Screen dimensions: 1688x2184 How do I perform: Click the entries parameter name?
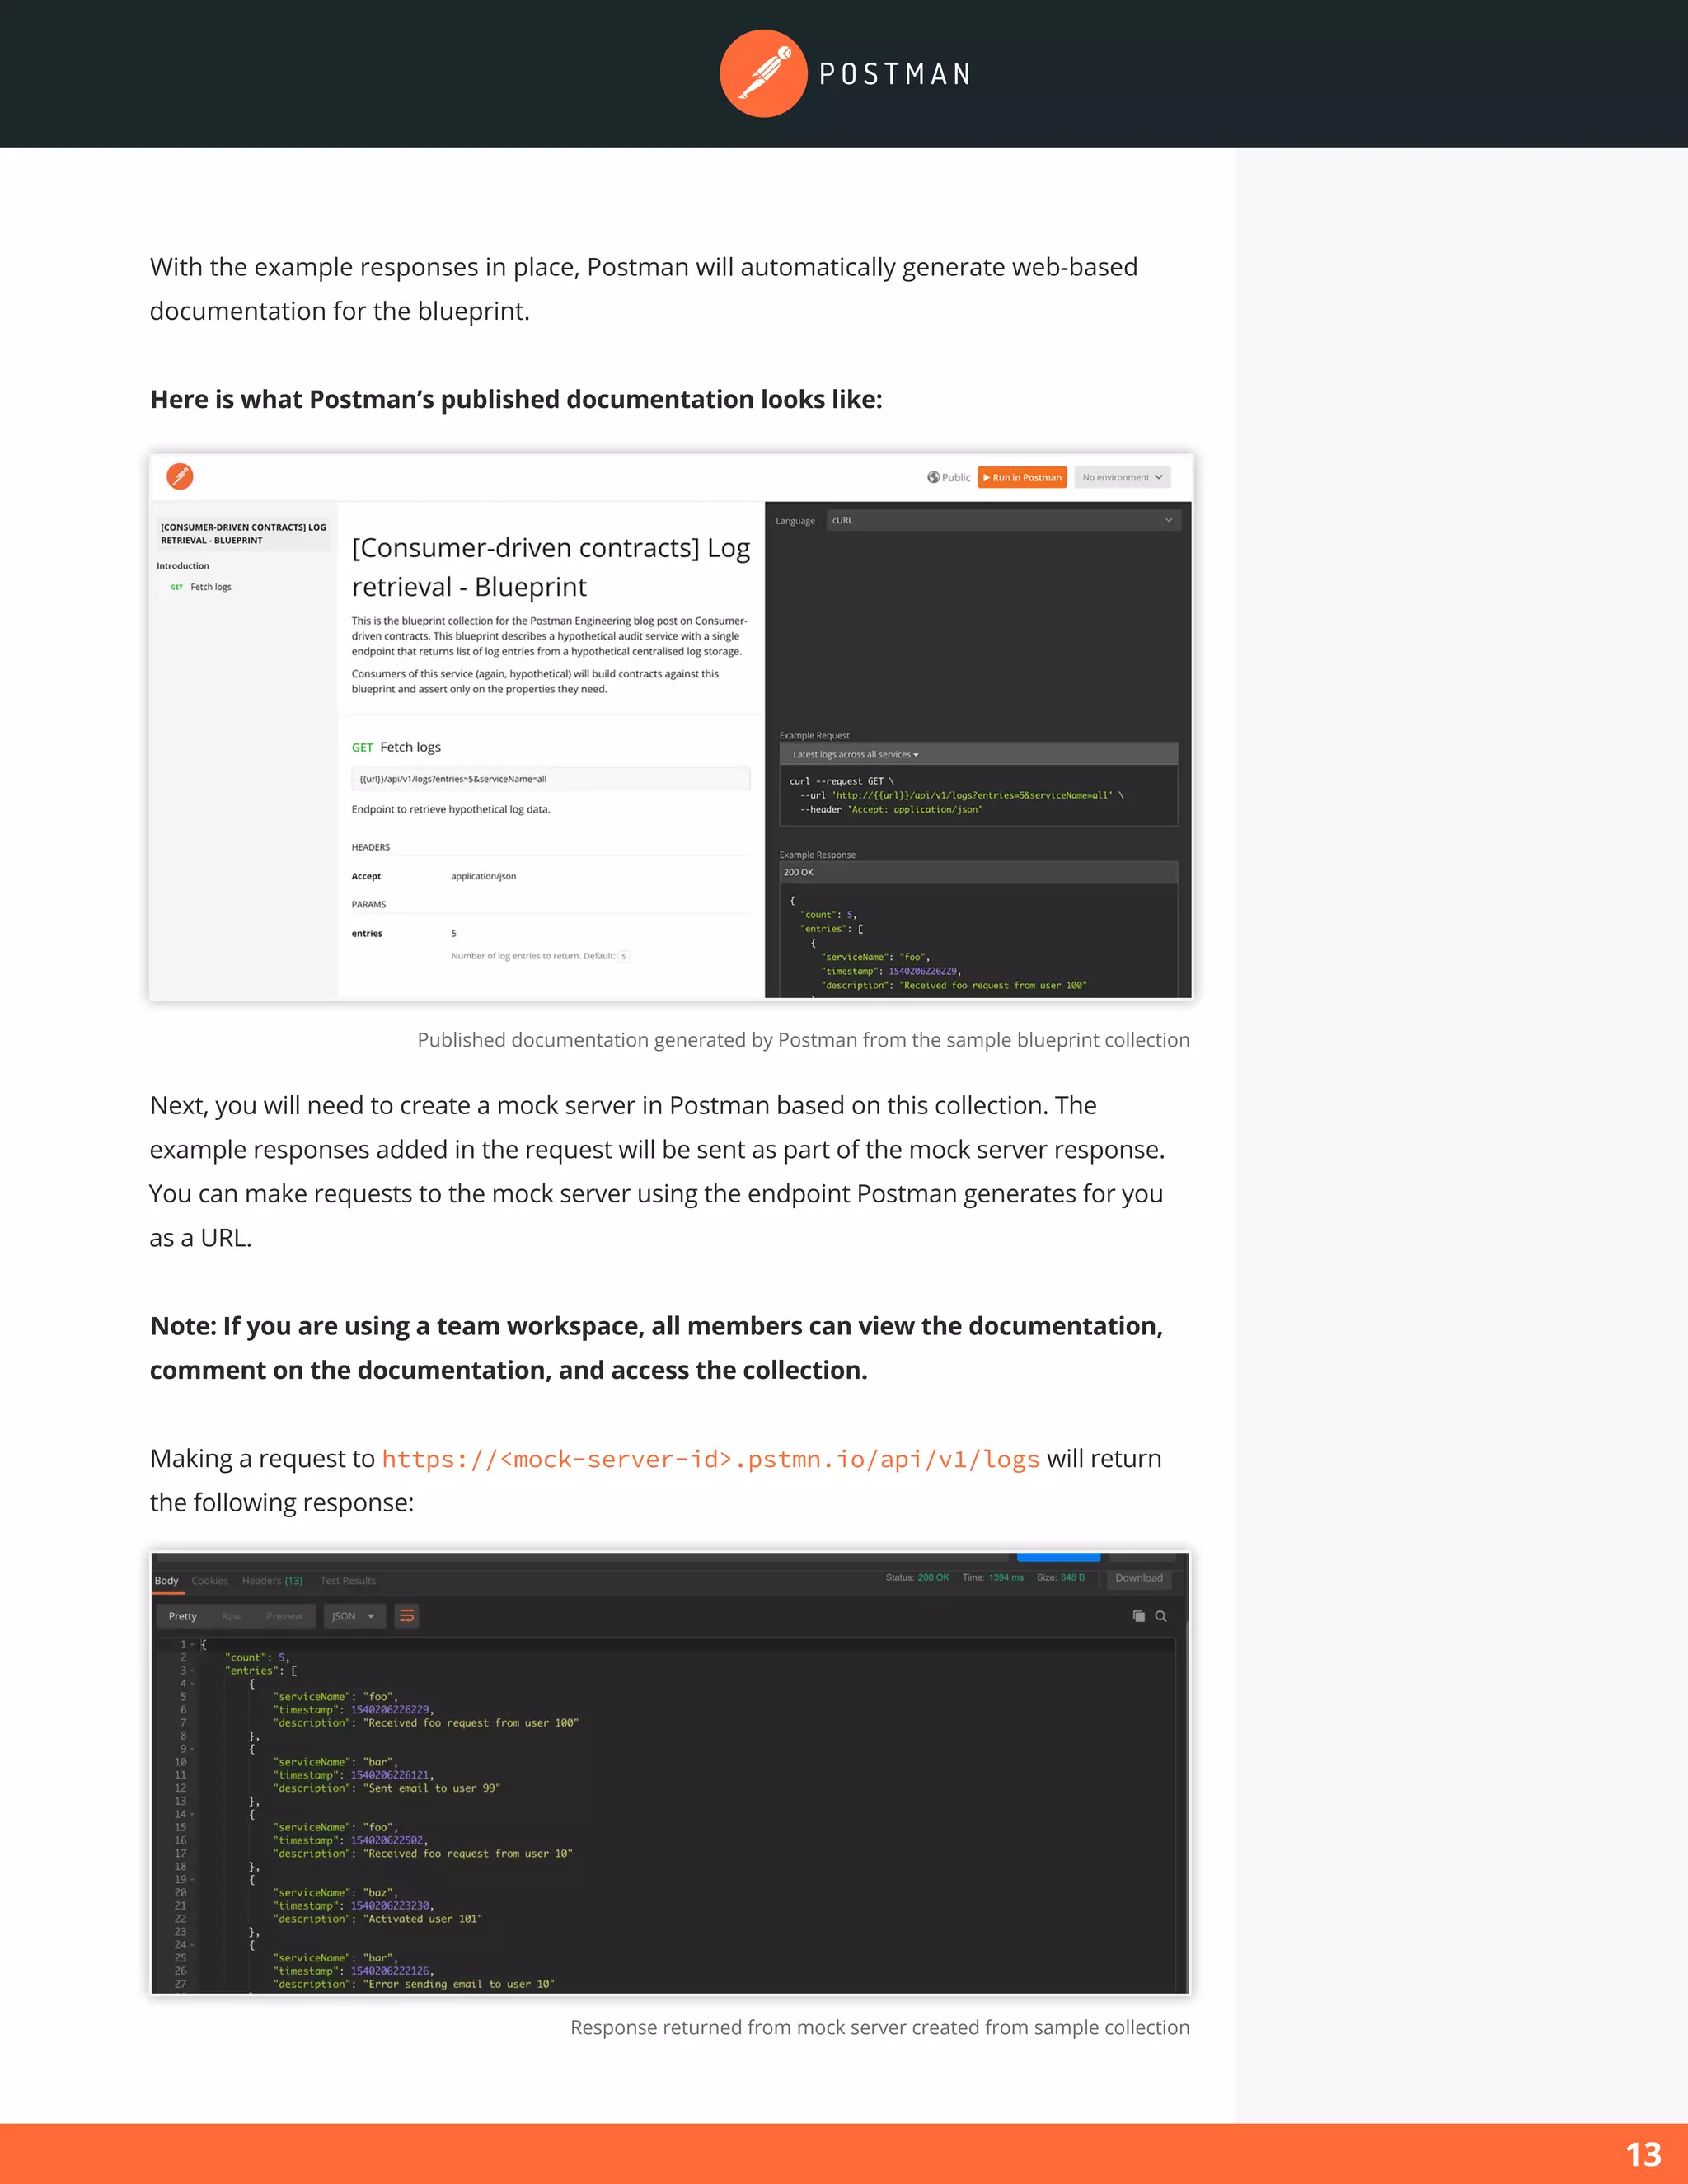tap(367, 933)
